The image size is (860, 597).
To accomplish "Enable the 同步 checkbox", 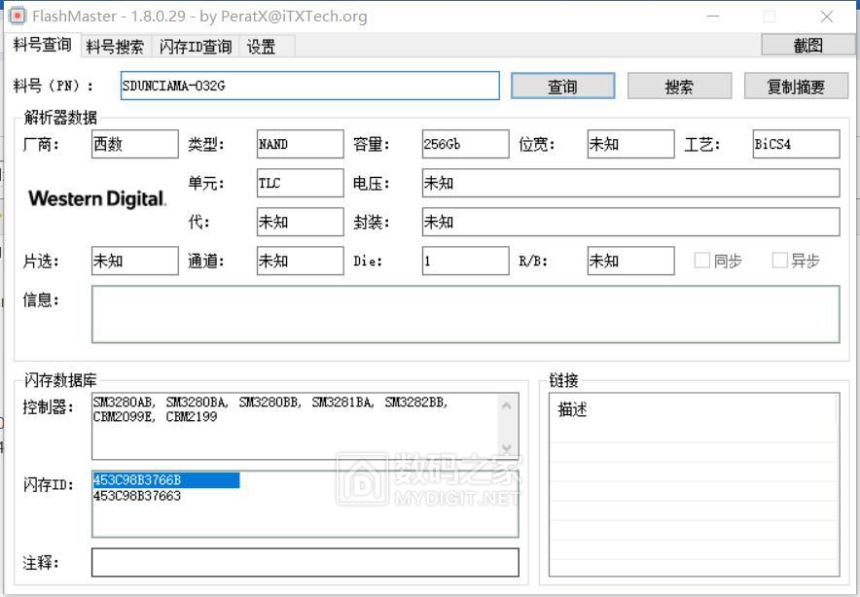I will (702, 261).
